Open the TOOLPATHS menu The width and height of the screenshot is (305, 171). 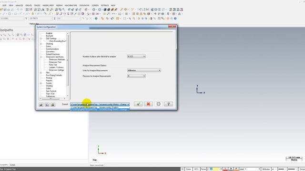pos(84,5)
